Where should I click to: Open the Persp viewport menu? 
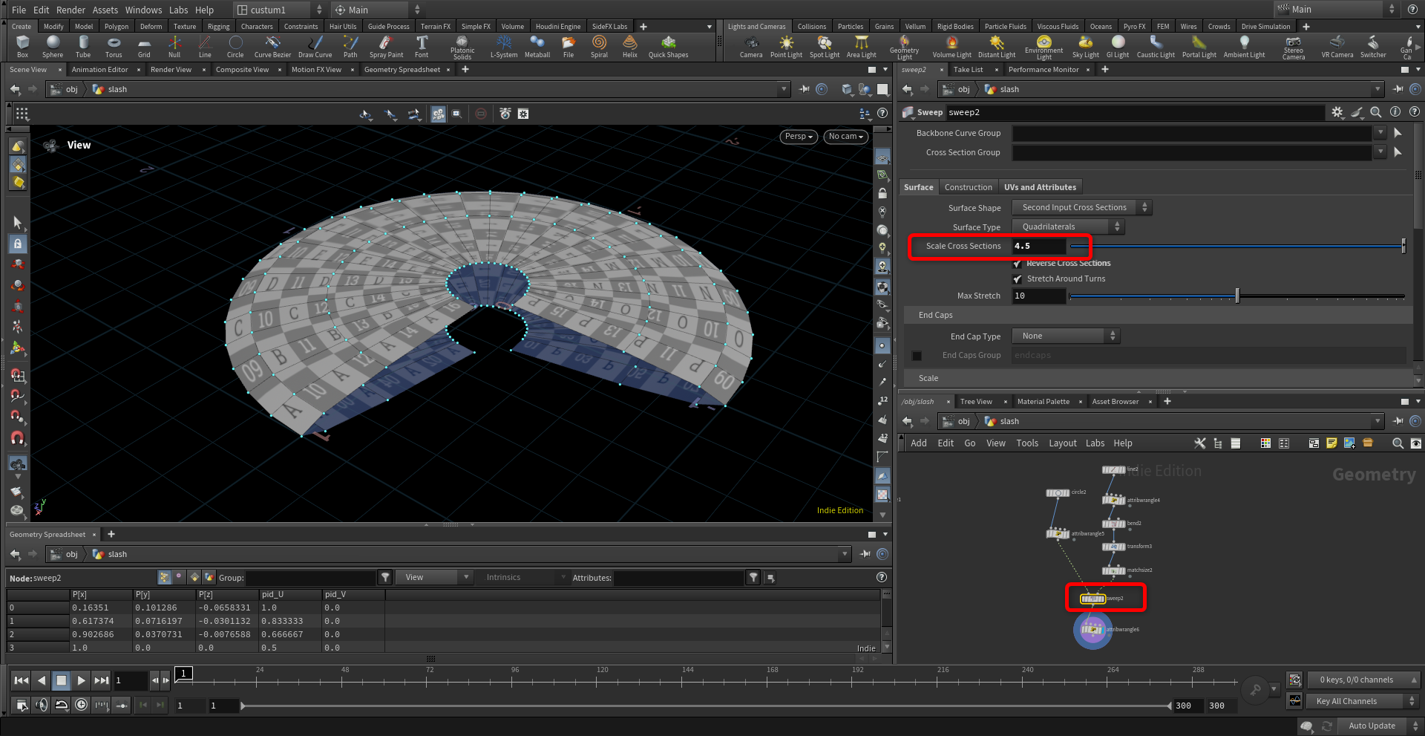click(799, 137)
